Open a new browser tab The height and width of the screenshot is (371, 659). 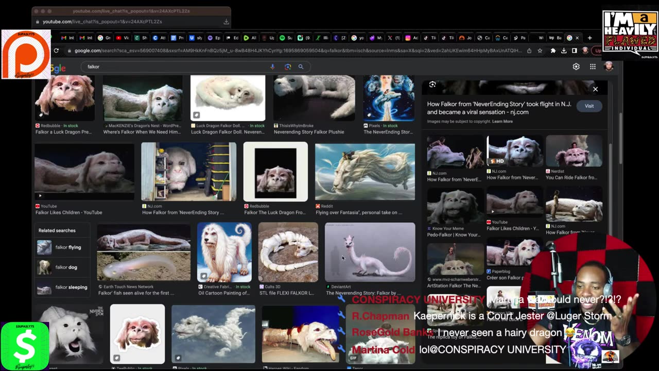click(x=589, y=38)
